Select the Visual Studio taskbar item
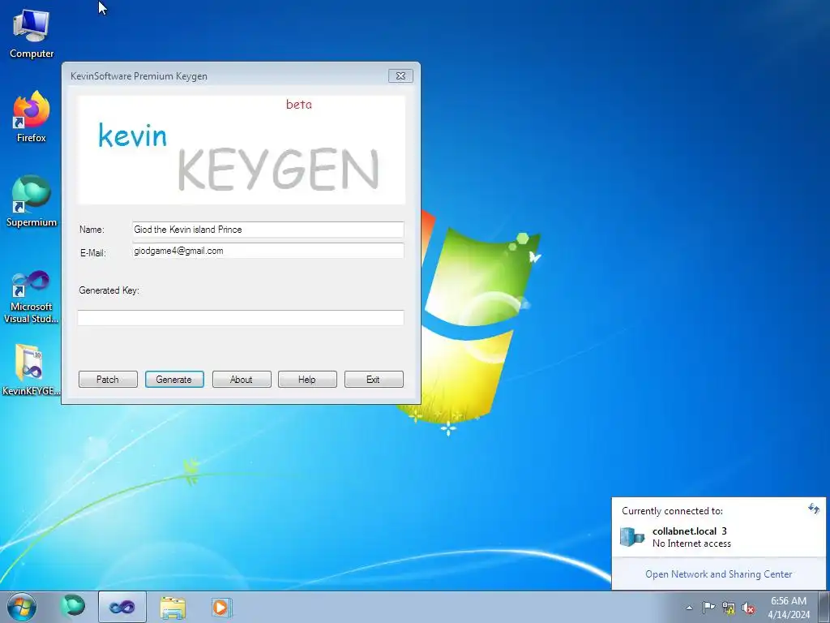The image size is (830, 623). [x=122, y=607]
